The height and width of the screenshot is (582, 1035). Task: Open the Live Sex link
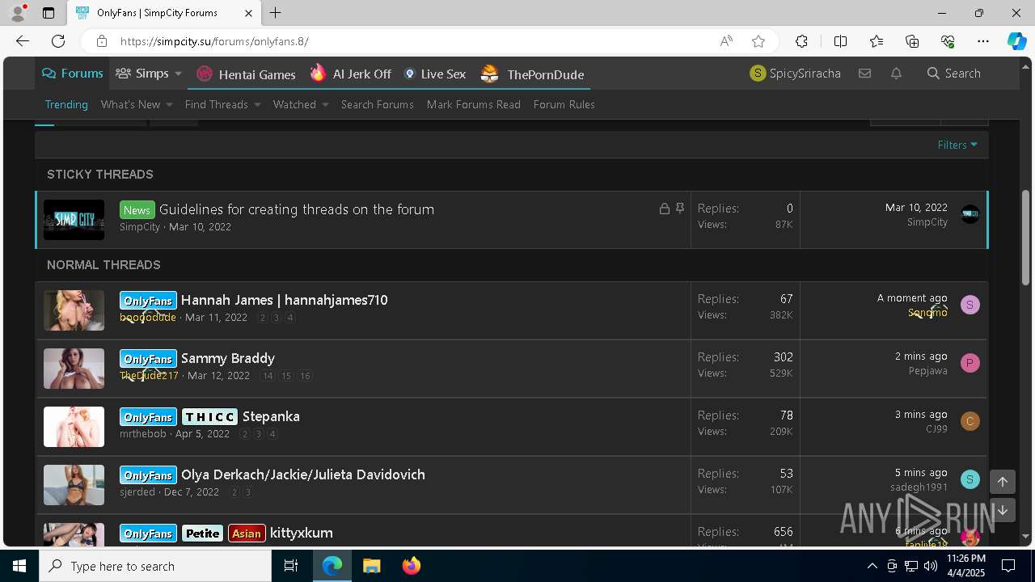point(435,74)
